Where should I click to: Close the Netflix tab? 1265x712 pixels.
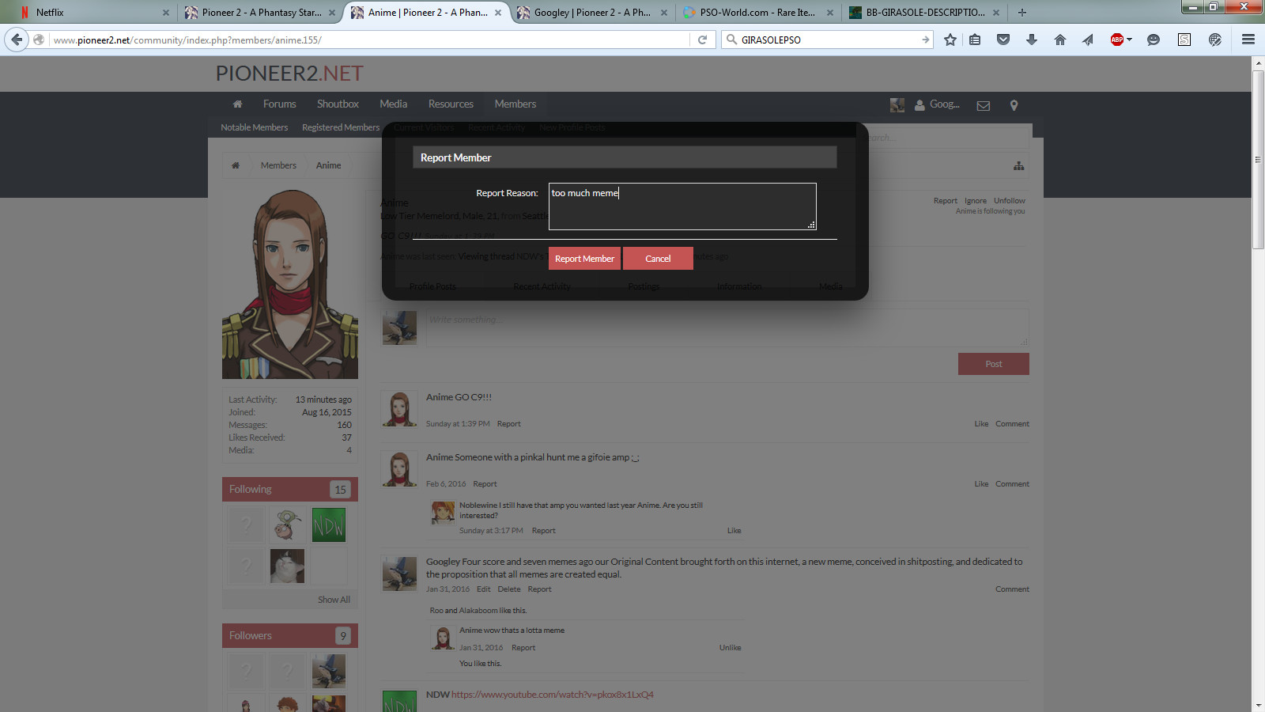165,13
